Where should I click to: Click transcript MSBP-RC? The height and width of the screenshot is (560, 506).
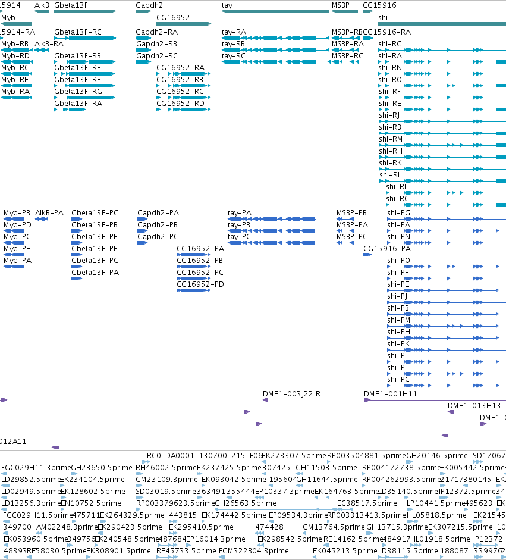click(345, 62)
